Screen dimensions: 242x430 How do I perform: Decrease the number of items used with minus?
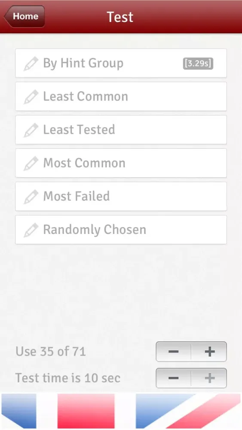point(174,352)
